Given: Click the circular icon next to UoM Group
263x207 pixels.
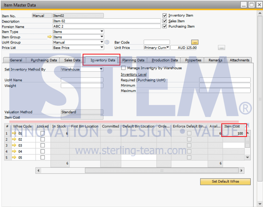Looking at the screenshot, I should tap(107, 42).
